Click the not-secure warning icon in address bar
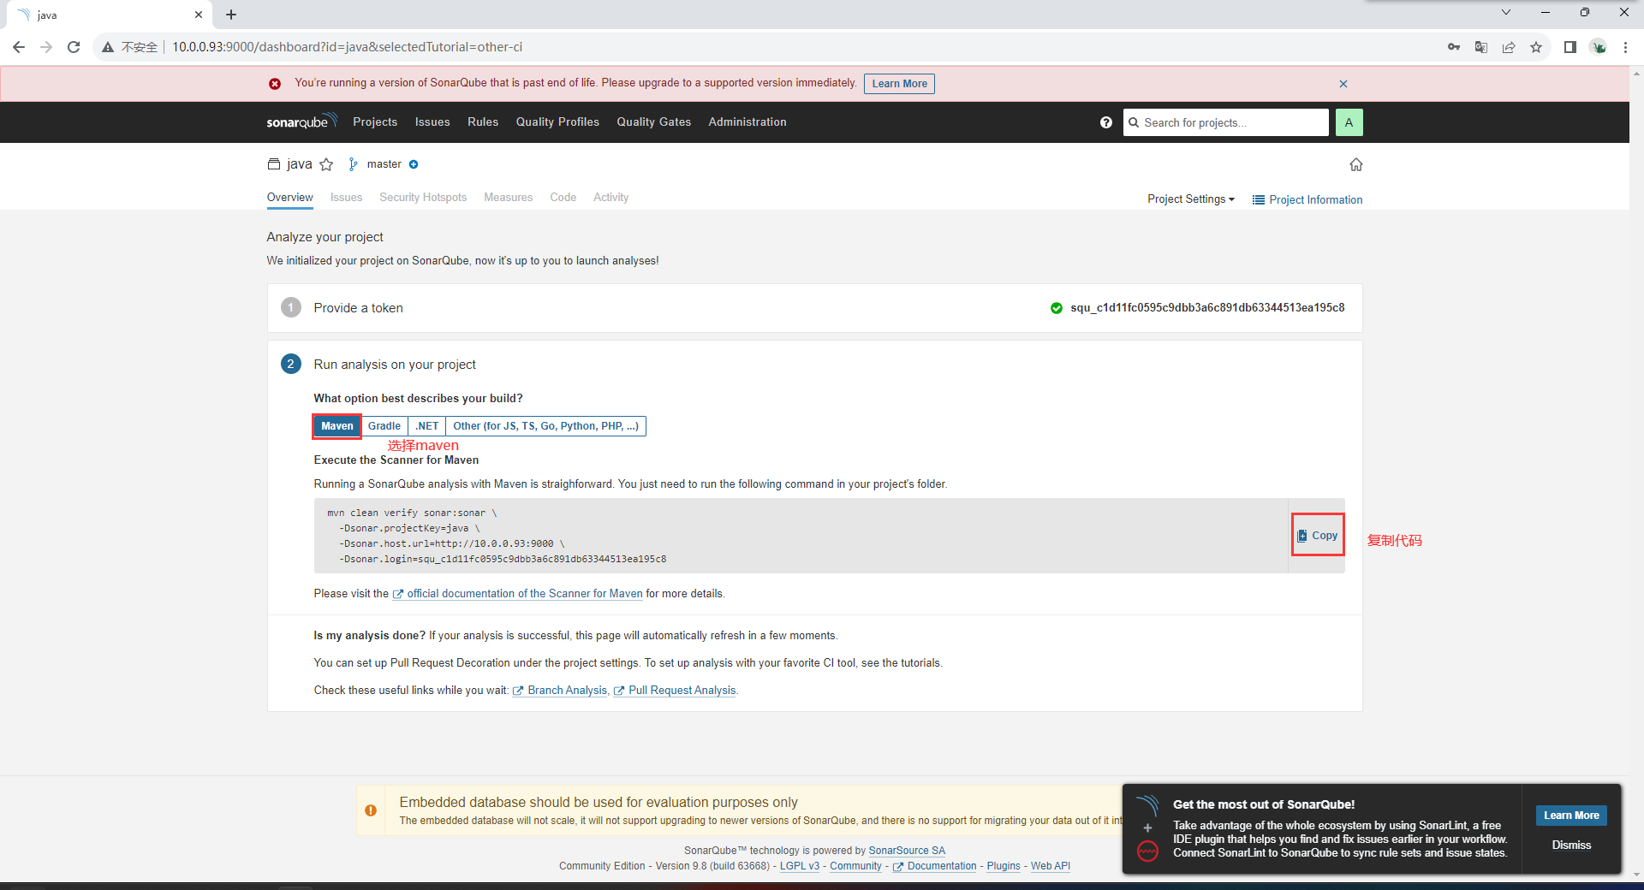The height and width of the screenshot is (890, 1644). click(x=108, y=47)
